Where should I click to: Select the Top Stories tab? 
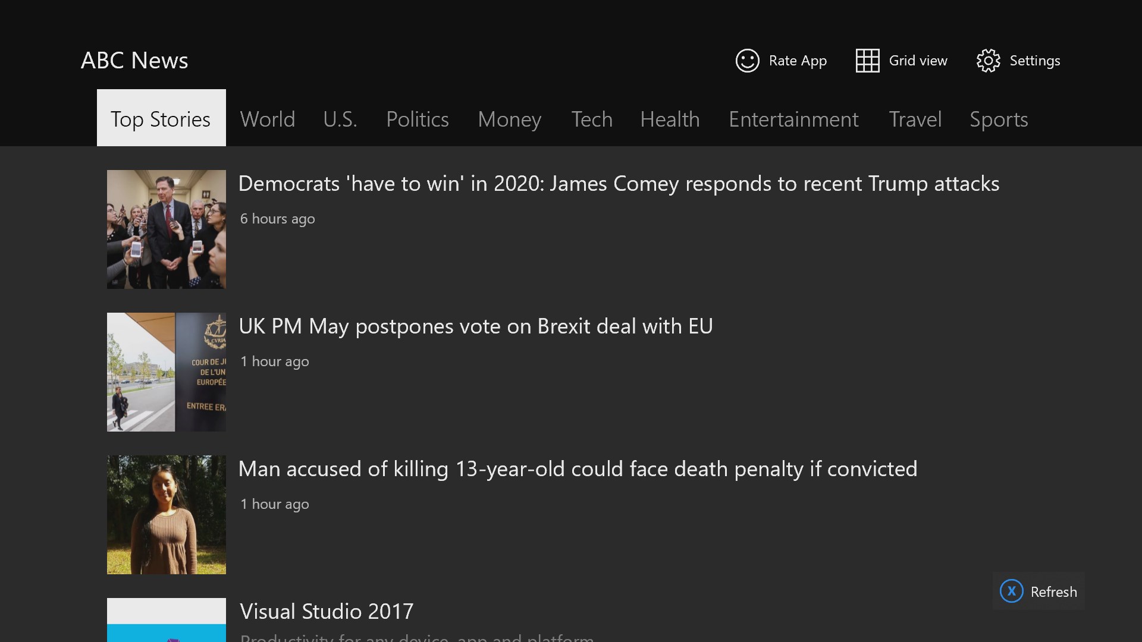(161, 119)
